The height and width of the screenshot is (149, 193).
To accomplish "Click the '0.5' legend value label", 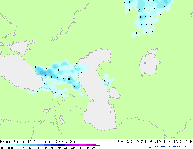I will coord(11,148).
